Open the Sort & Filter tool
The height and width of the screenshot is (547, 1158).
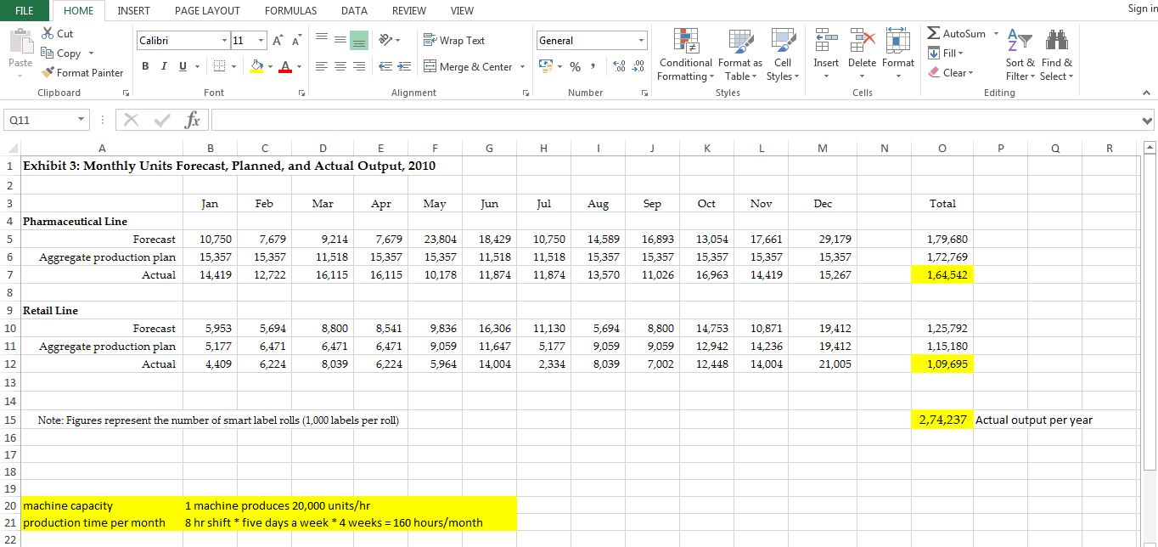(x=1020, y=54)
